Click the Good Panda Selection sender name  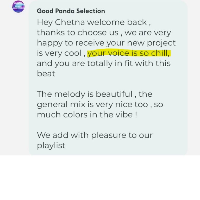coord(71,11)
